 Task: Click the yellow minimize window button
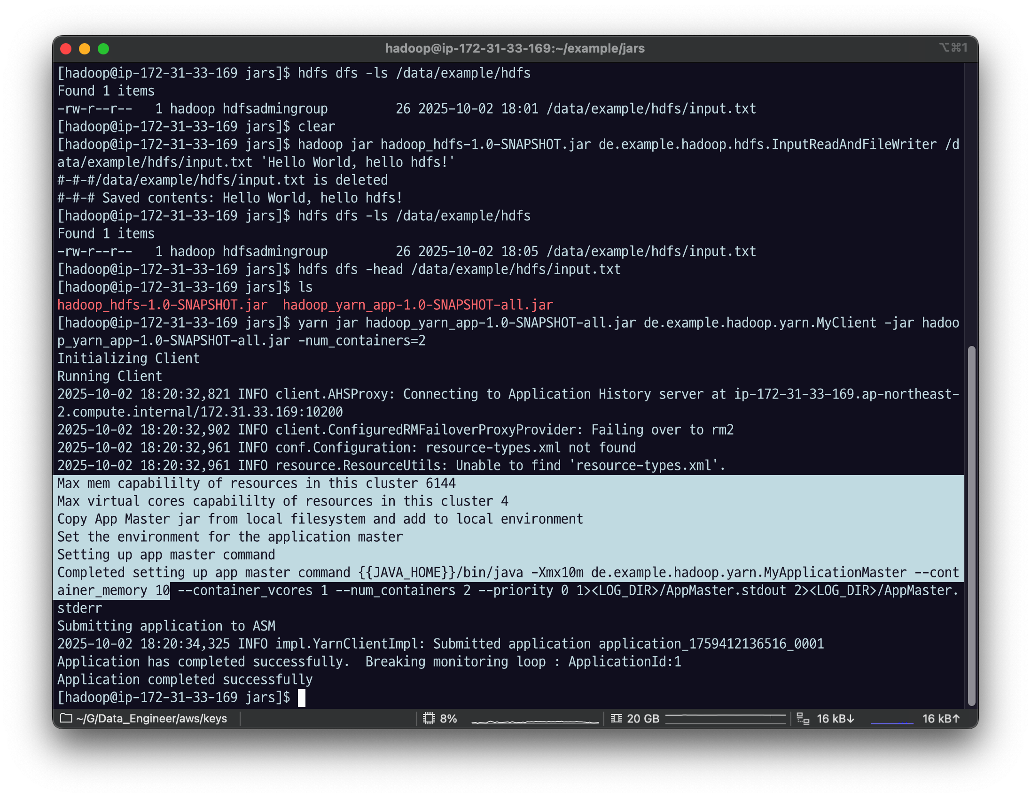(85, 48)
